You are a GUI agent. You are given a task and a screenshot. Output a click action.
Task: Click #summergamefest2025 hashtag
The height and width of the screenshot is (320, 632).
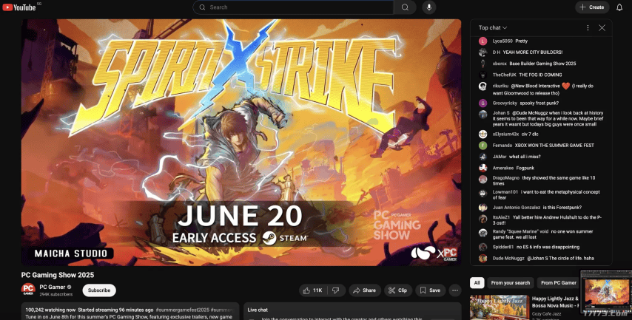pos(182,310)
